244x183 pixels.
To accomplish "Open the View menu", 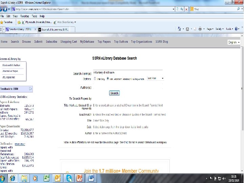I will (x=15, y=16).
